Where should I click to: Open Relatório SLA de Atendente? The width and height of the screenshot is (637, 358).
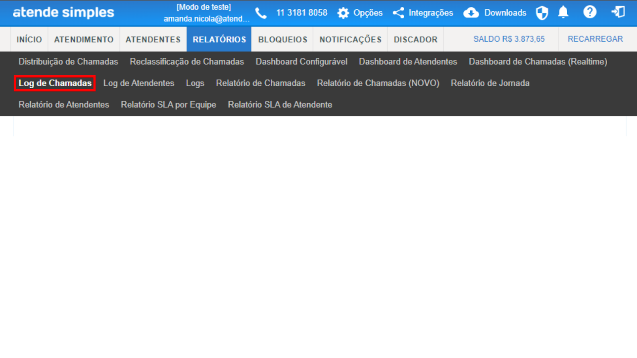coord(280,105)
